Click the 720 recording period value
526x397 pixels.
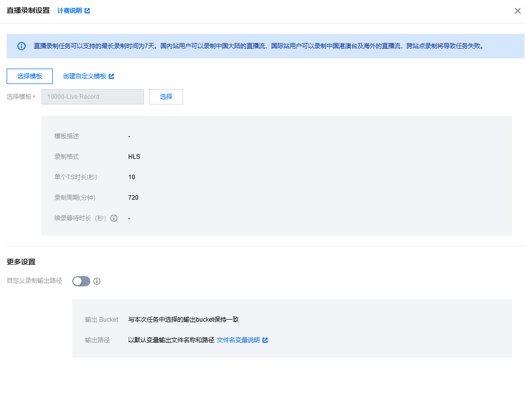click(x=133, y=198)
